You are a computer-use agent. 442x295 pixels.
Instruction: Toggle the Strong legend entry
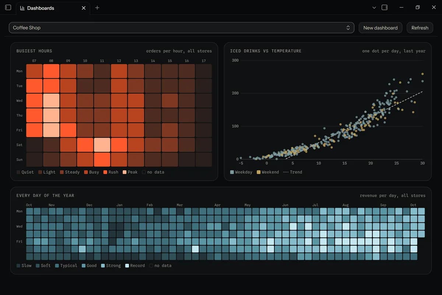pos(111,265)
